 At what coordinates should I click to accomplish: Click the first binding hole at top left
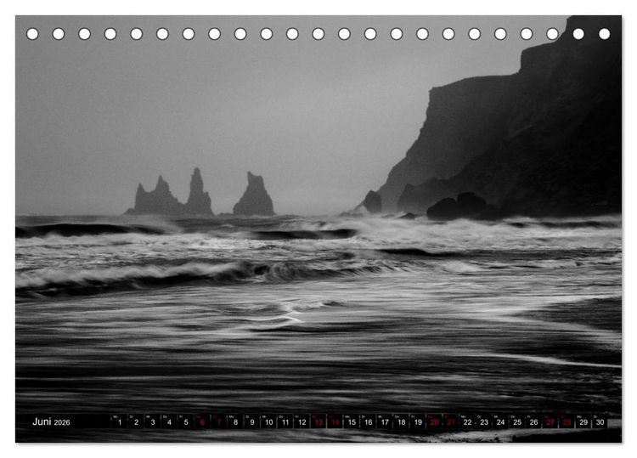click(x=32, y=34)
